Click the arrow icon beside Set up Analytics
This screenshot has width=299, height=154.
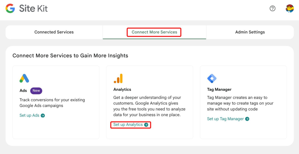coord(146,125)
